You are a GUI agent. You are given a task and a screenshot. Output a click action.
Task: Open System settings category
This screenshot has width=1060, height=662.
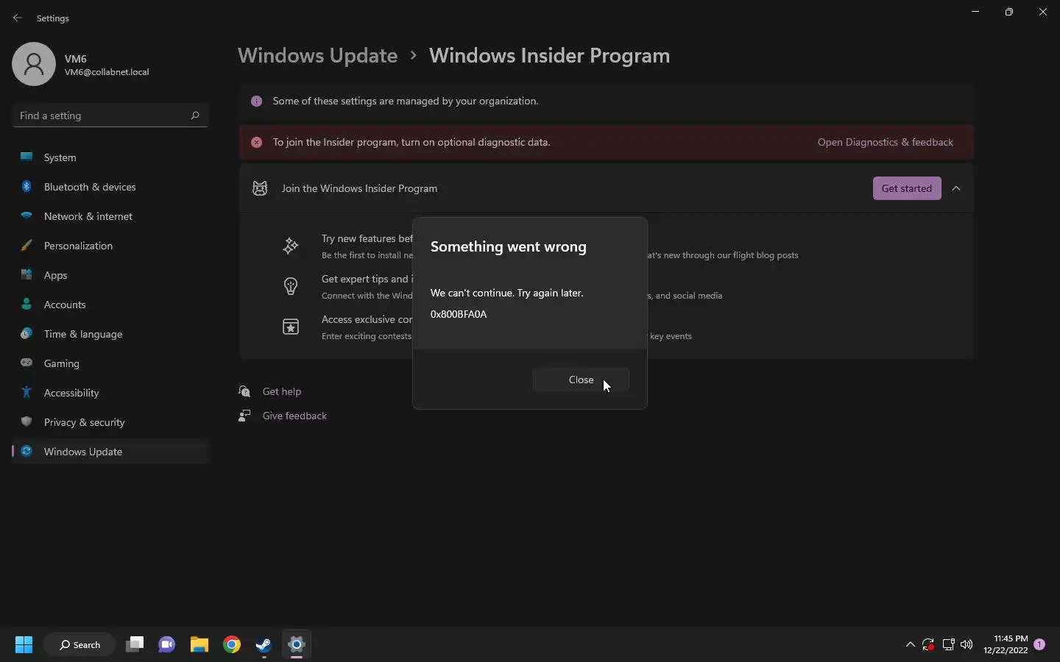pyautogui.click(x=110, y=157)
